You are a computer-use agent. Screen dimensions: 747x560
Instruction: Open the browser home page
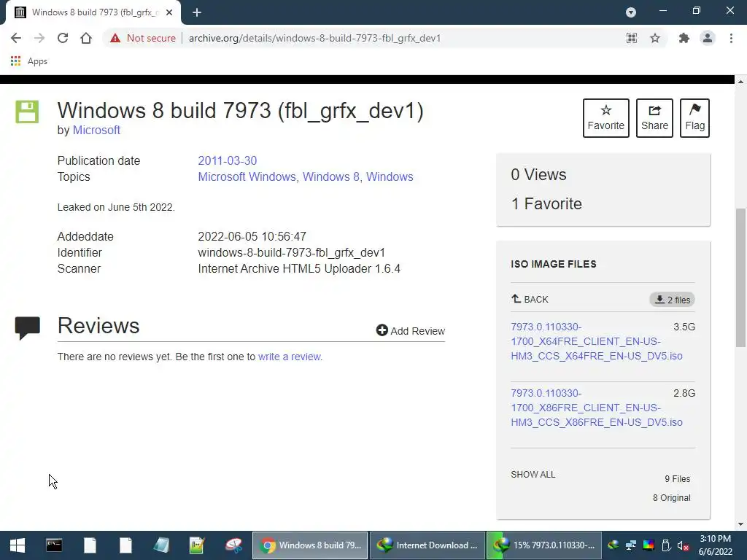(86, 38)
